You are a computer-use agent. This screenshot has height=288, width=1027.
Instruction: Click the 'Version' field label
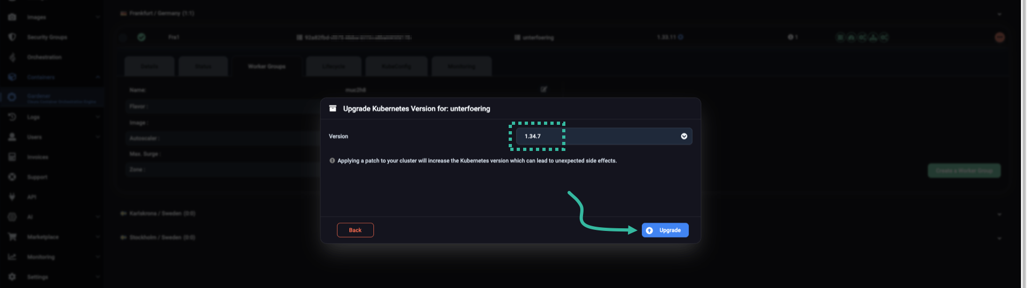(339, 137)
